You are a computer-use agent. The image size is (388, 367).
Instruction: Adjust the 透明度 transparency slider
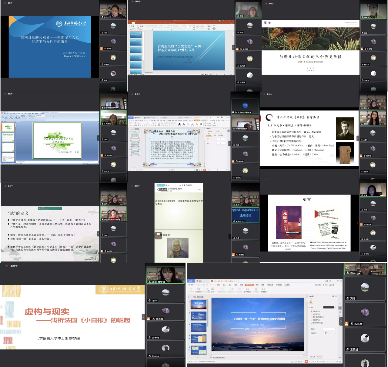click(326, 333)
